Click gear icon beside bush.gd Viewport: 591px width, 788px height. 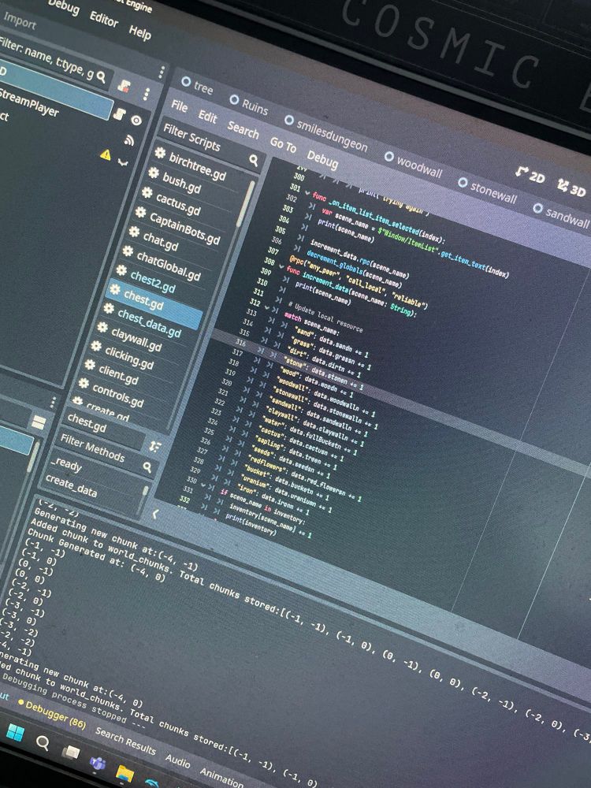tap(154, 173)
